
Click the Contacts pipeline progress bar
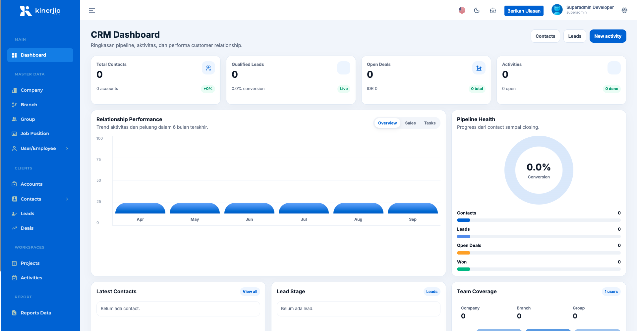pyautogui.click(x=539, y=220)
